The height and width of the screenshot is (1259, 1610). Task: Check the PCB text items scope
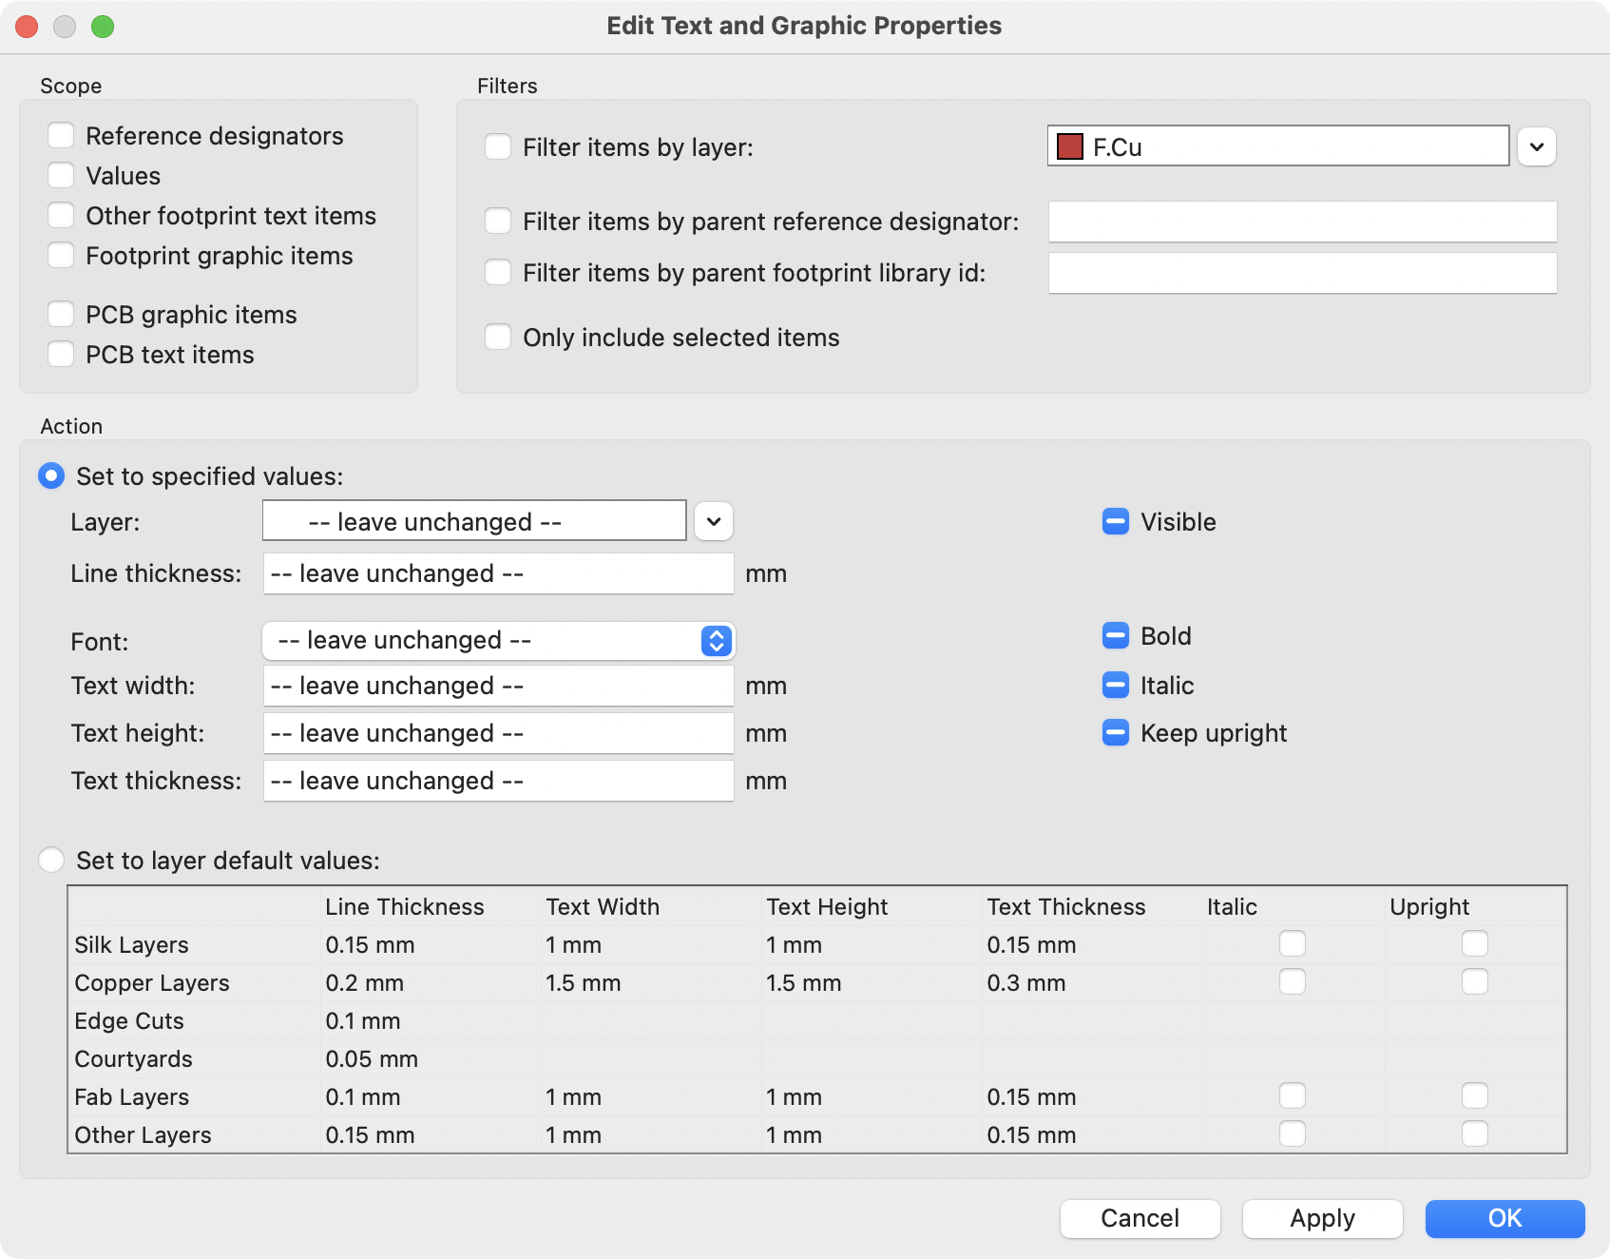pos(61,353)
